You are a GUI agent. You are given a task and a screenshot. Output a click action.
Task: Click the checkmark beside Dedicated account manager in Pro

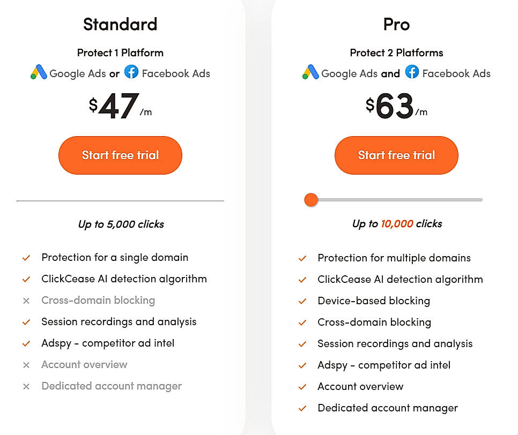point(302,408)
